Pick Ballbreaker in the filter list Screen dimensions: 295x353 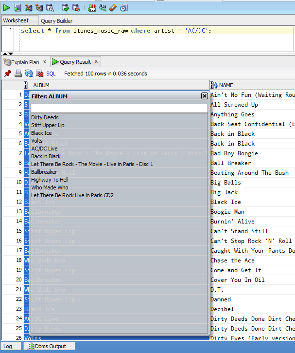(44, 172)
